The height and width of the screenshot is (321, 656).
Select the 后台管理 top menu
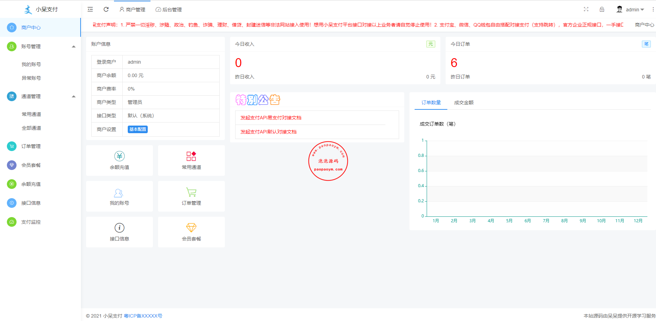tap(169, 10)
